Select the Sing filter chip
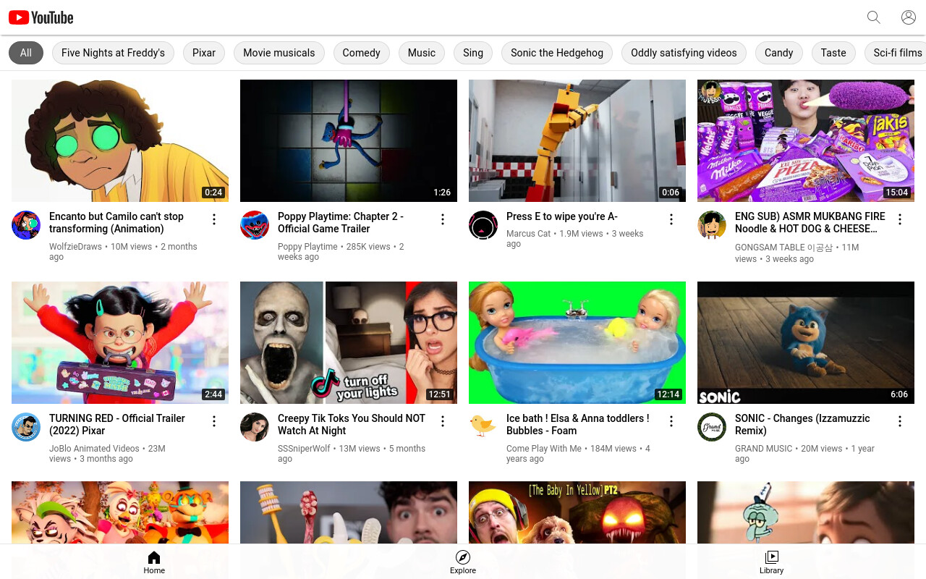The image size is (926, 579). [x=473, y=53]
